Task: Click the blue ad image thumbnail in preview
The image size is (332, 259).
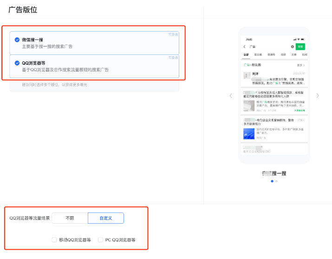Action: (x=249, y=134)
